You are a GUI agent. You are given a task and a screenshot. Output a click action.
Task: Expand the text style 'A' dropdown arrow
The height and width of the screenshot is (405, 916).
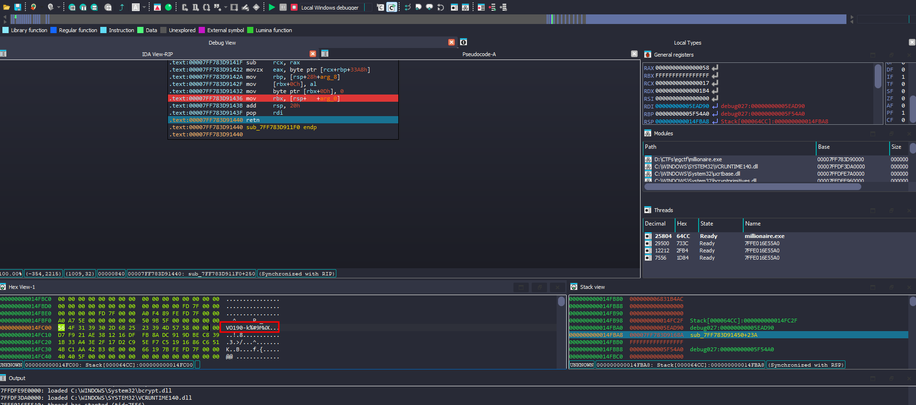(144, 7)
